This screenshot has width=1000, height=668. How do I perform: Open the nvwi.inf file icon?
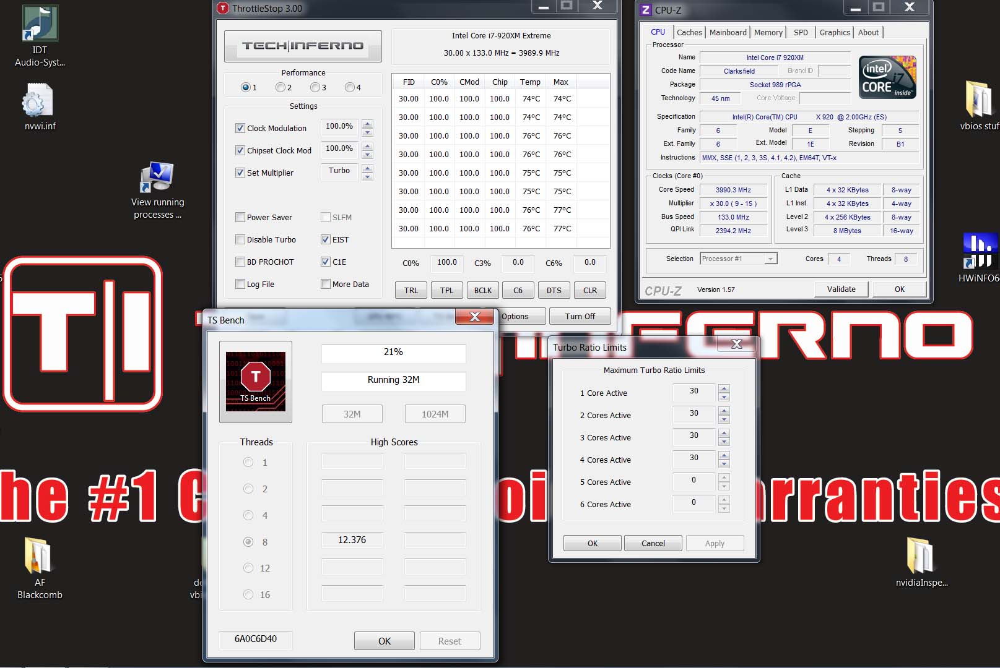tap(40, 106)
